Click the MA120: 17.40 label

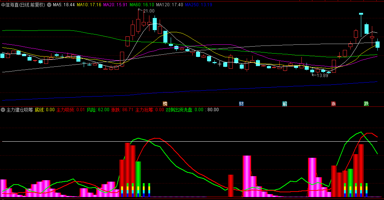(x=170, y=5)
